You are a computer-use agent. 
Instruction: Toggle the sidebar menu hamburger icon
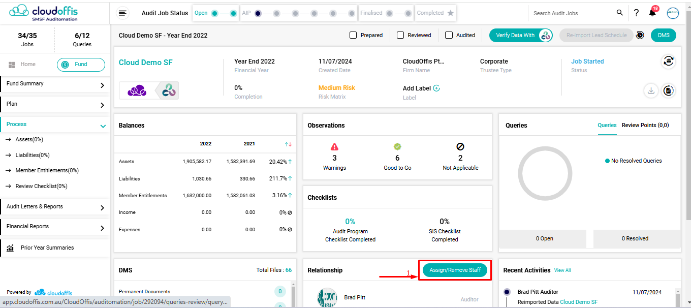(122, 13)
